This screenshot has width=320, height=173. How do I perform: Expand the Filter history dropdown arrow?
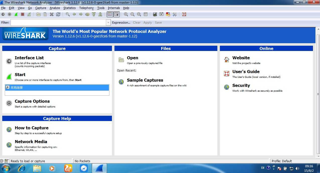[x=108, y=23]
